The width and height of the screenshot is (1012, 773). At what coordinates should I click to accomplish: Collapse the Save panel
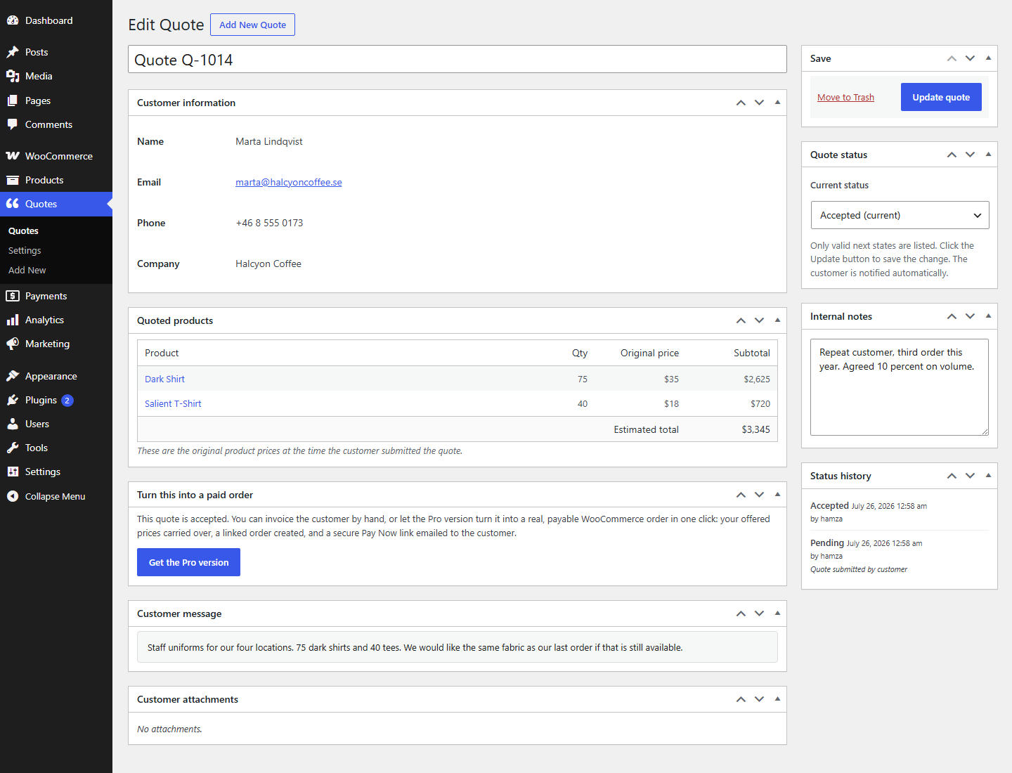coord(988,58)
